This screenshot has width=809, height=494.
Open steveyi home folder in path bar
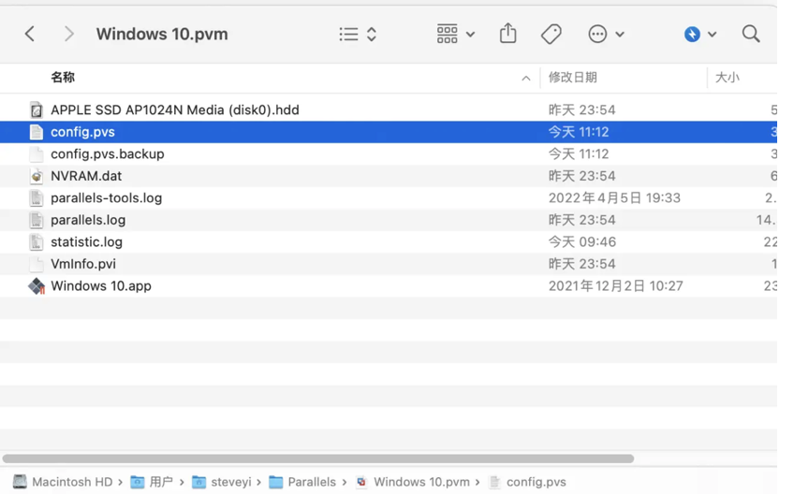pyautogui.click(x=226, y=482)
